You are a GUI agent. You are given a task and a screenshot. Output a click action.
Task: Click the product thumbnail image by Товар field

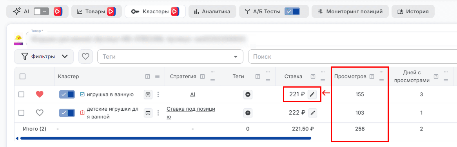(x=18, y=39)
